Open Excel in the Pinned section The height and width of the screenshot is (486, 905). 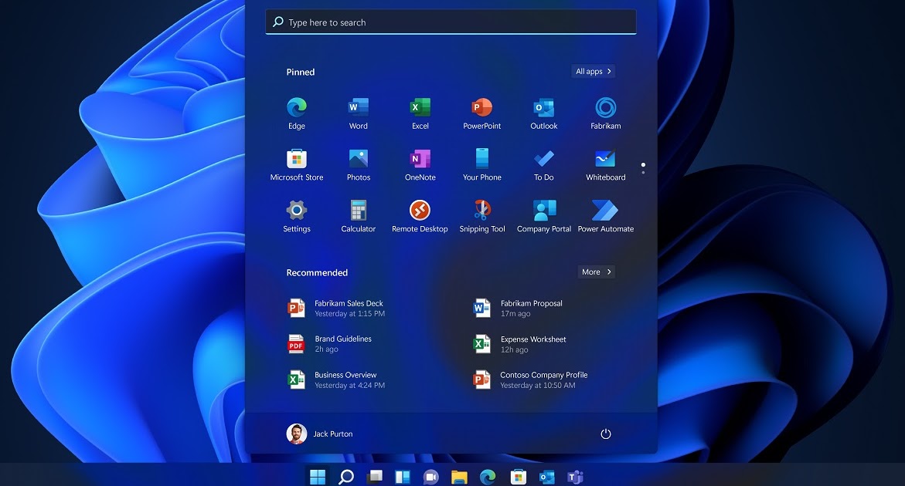tap(420, 113)
